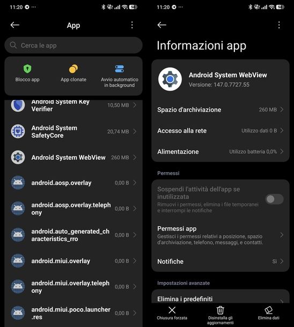The height and width of the screenshot is (327, 294).
Task: Tap Disinstalla gli aggiornamenti label
Action: coord(220,321)
